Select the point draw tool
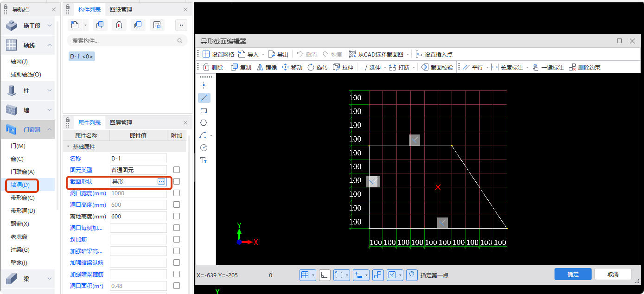This screenshot has width=644, height=294. click(x=204, y=85)
